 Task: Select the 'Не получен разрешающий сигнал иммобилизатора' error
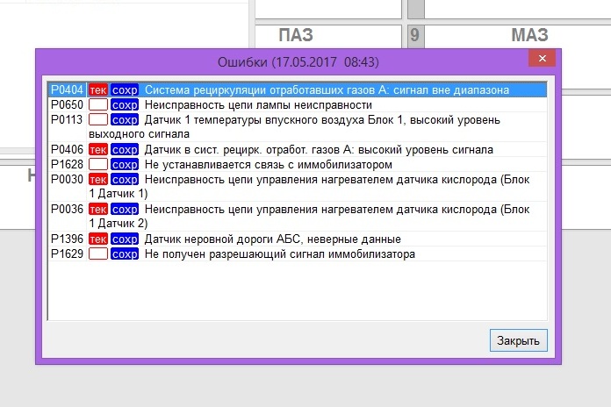coord(279,253)
